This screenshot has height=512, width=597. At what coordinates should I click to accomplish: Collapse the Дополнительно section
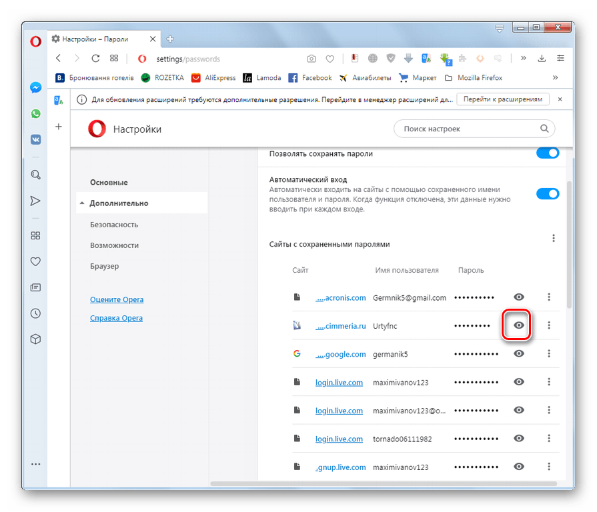tap(81, 203)
